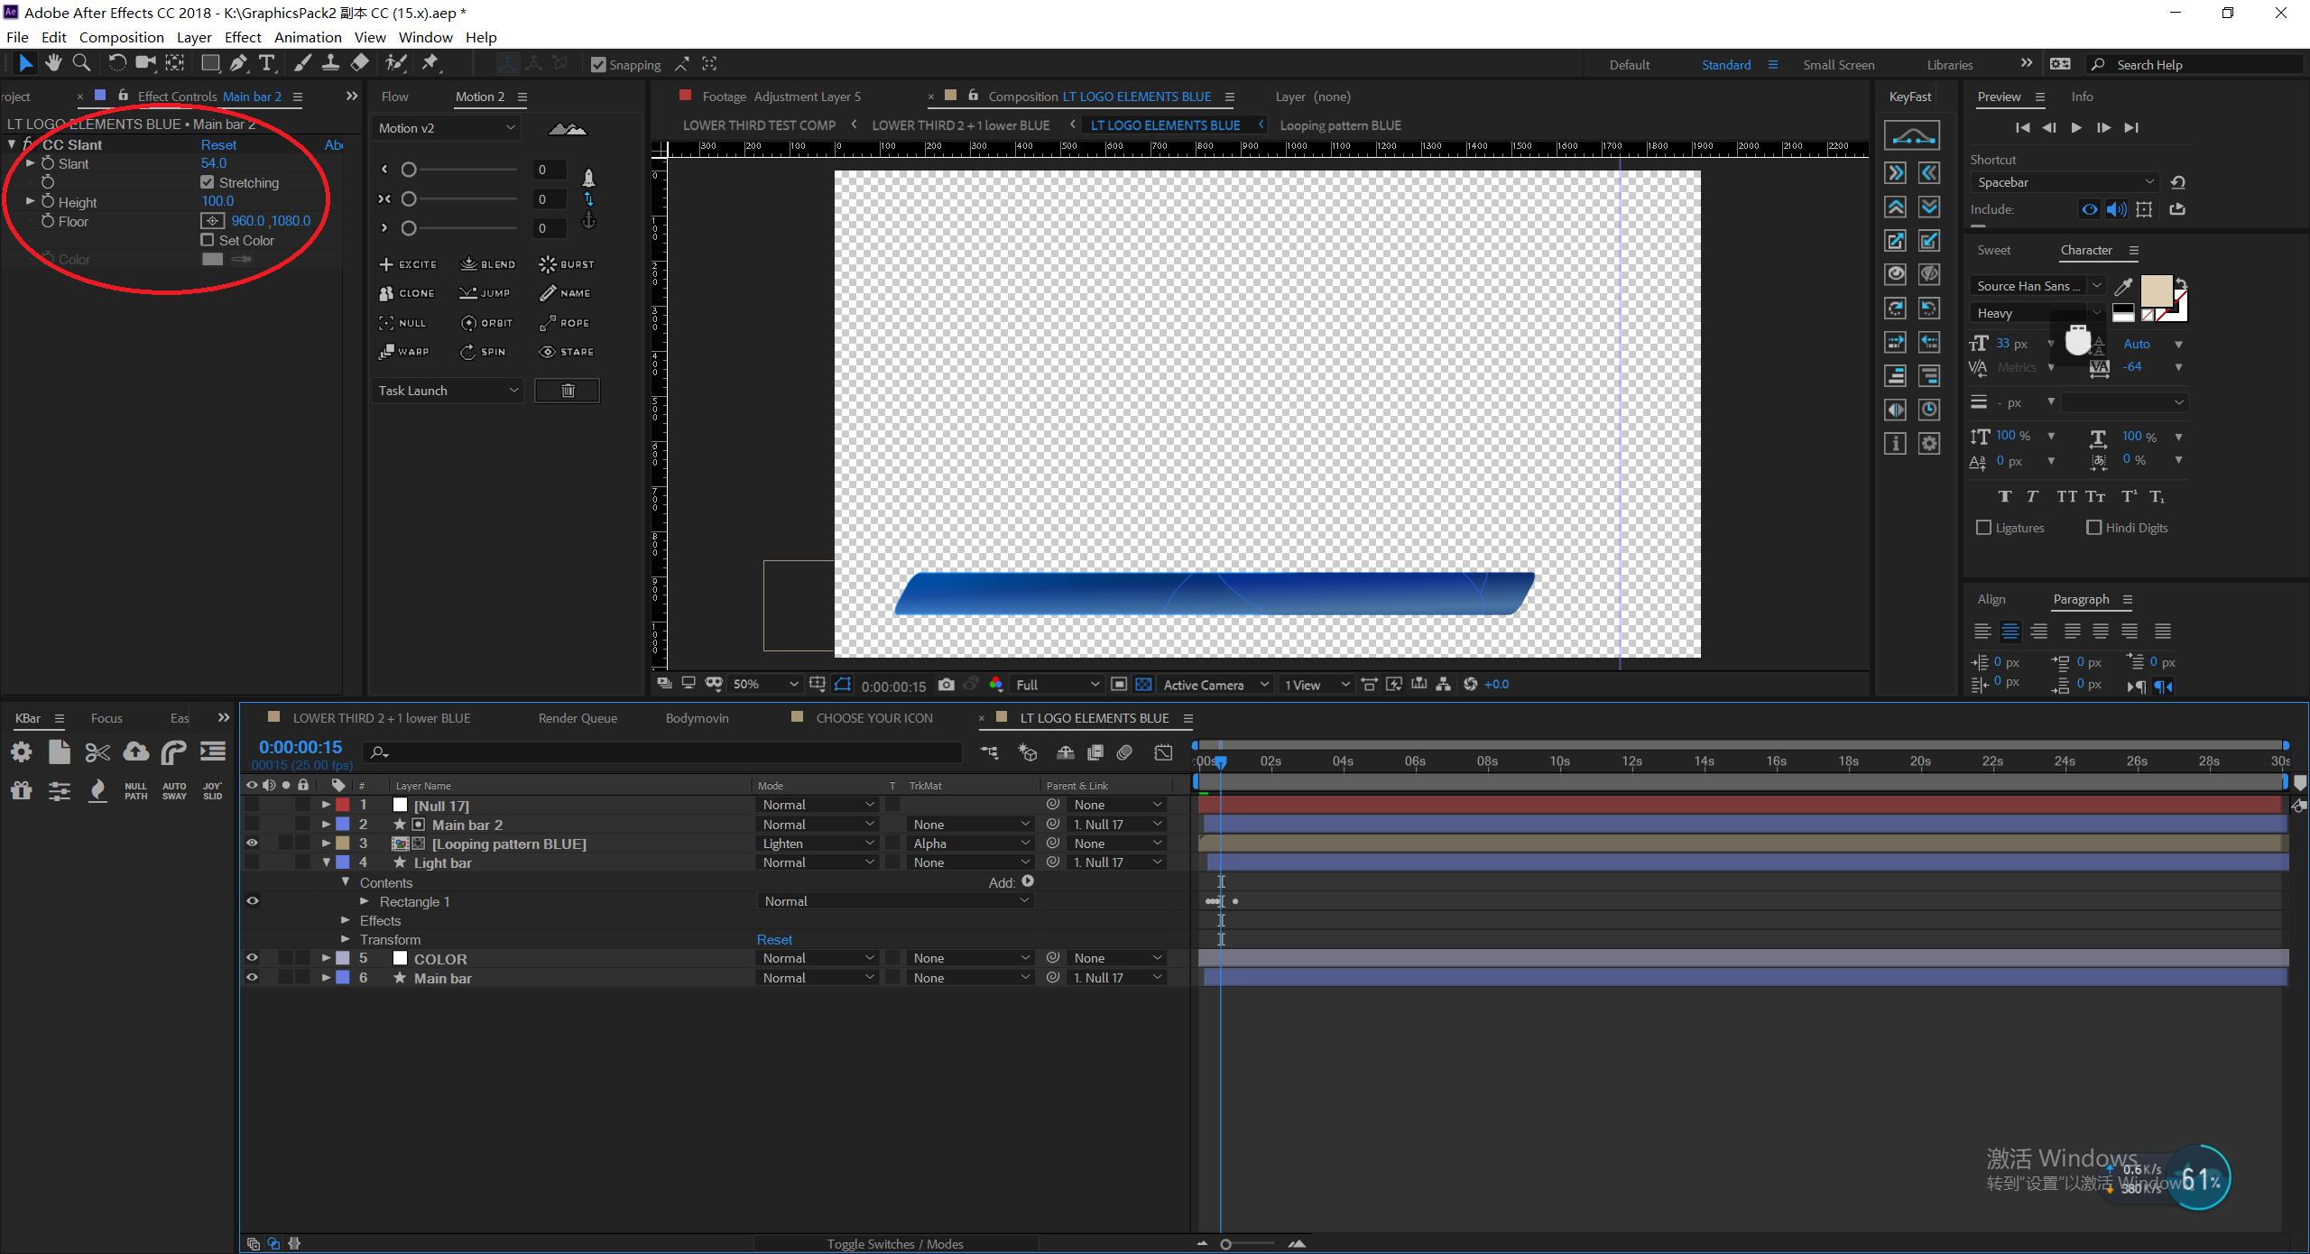Click Toggle Switches / Modes button

coord(894,1244)
